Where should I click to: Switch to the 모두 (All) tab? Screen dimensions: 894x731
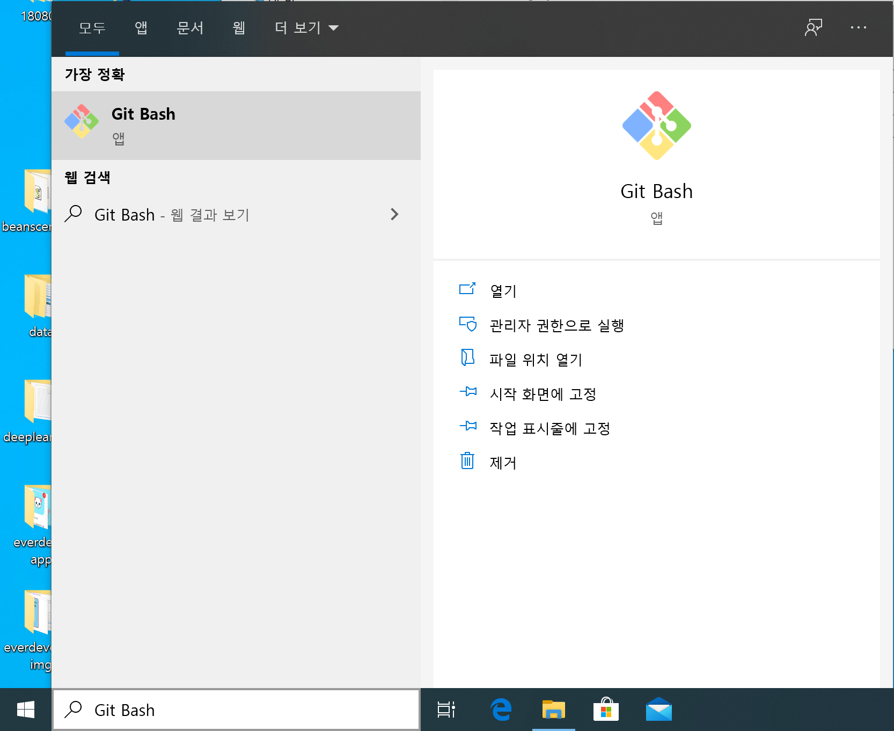(x=92, y=28)
